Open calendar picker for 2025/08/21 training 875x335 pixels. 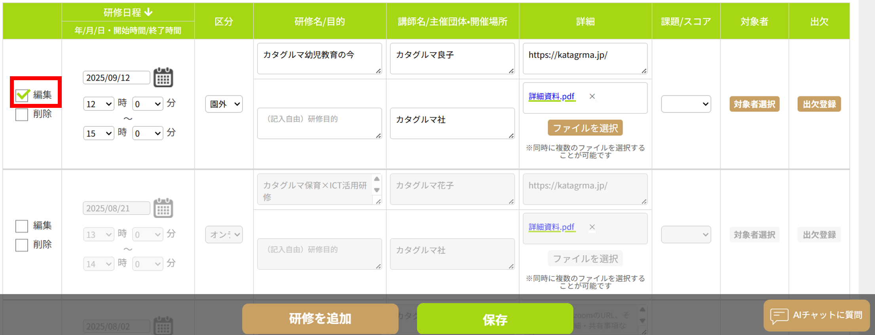tap(163, 208)
